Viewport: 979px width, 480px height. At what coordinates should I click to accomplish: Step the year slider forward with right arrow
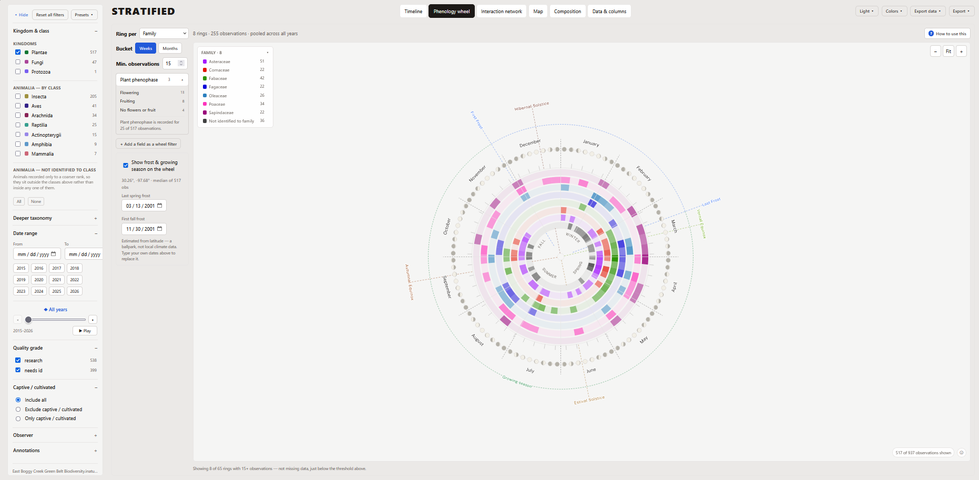pos(93,320)
